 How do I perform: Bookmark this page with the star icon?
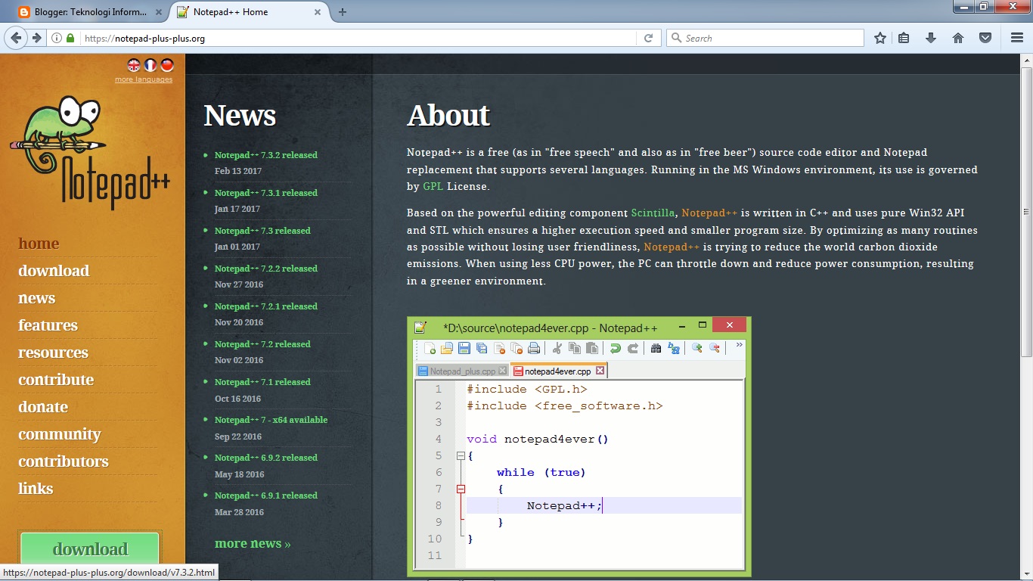pyautogui.click(x=880, y=38)
